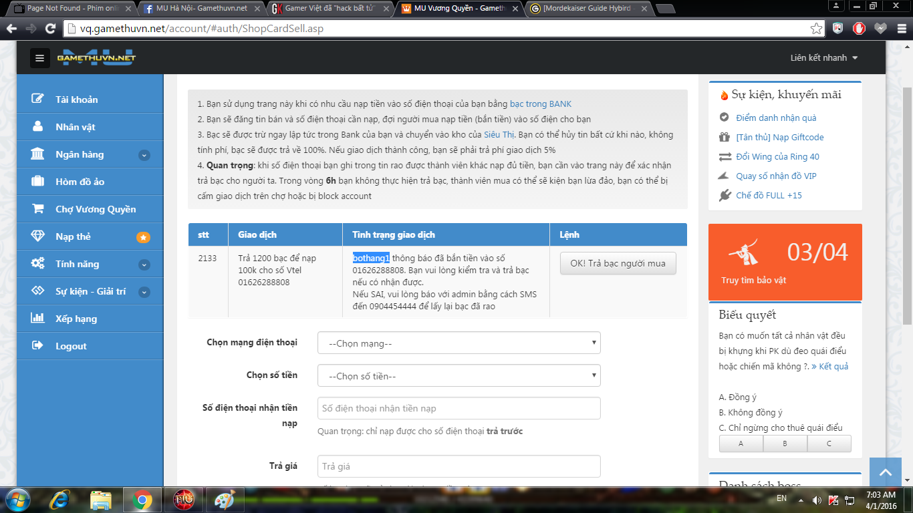Viewport: 913px width, 513px height.
Task: Select Xếp hạng in the sidebar menu
Action: click(76, 319)
